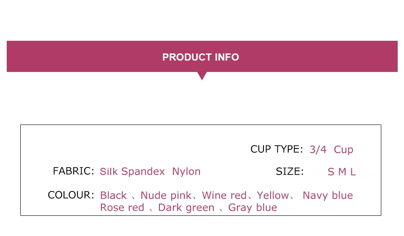Select size S
The image size is (404, 236).
click(x=331, y=172)
